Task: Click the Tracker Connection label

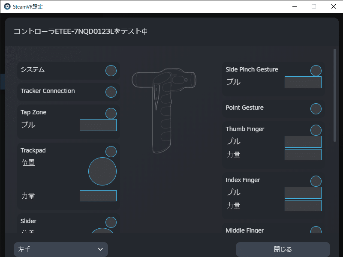Action: click(x=48, y=91)
